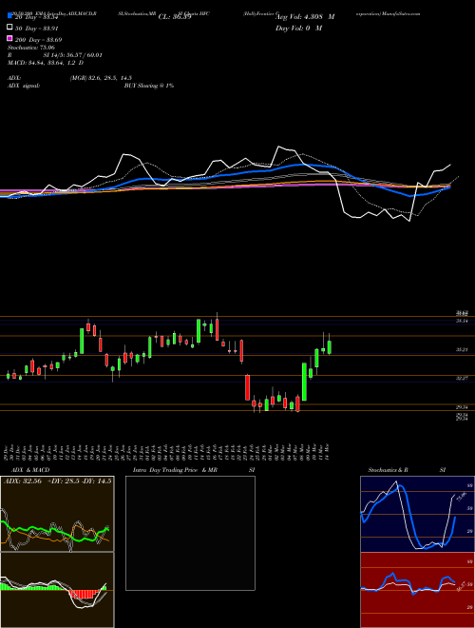The width and height of the screenshot is (475, 628).
Task: Click the '73.06' label on the Stochastics line
Action: [462, 498]
